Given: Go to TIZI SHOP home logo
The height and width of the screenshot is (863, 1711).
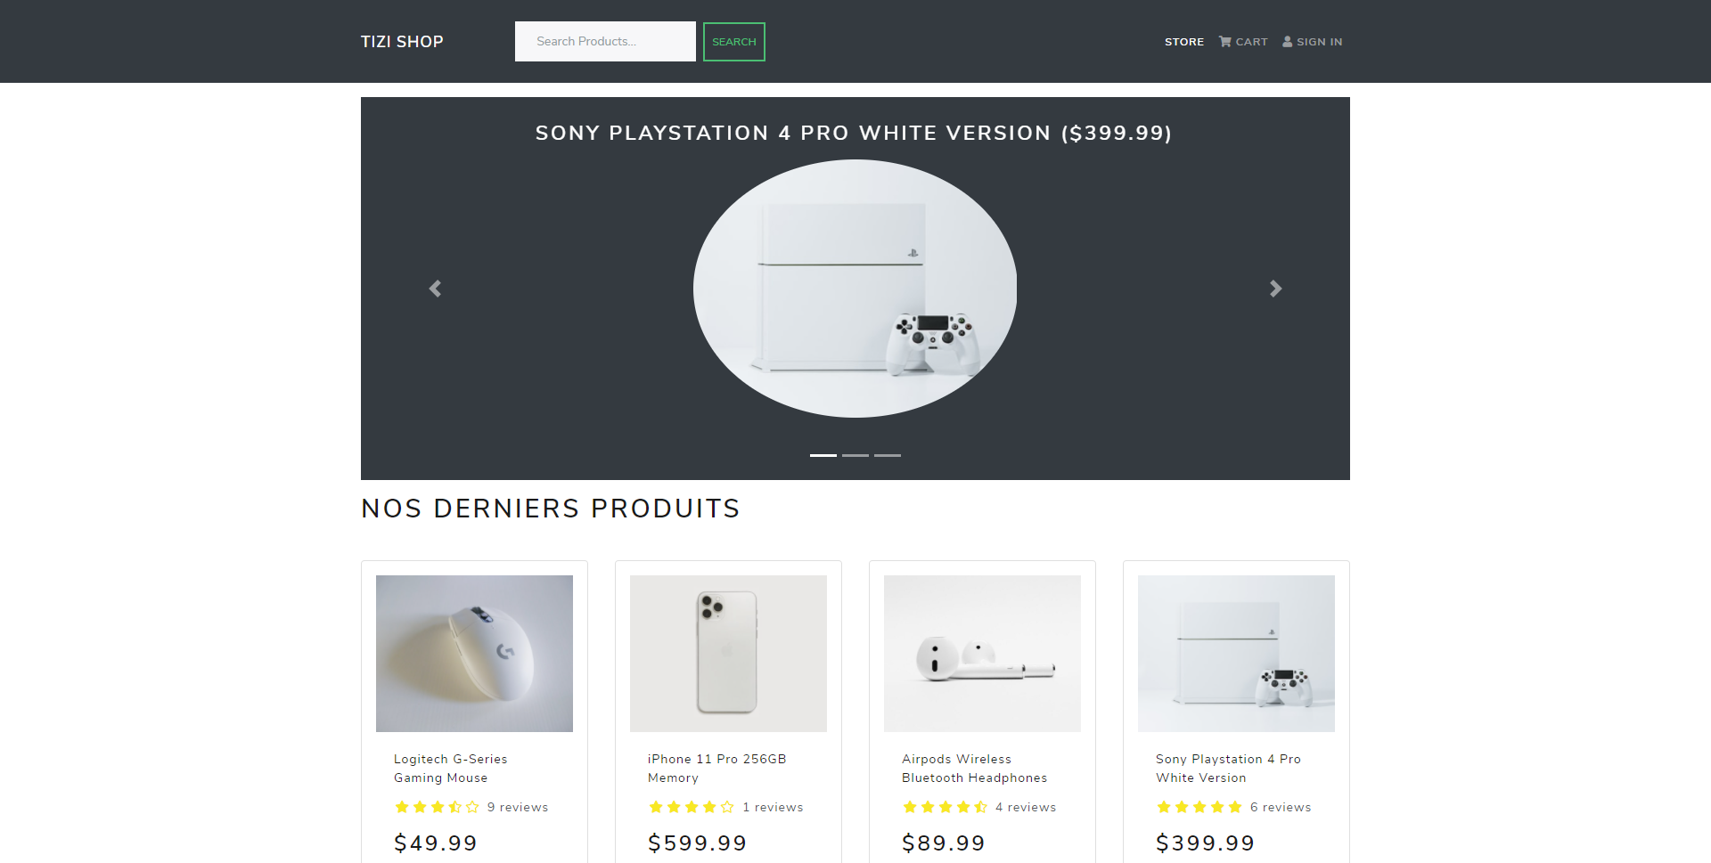Looking at the screenshot, I should pyautogui.click(x=402, y=42).
